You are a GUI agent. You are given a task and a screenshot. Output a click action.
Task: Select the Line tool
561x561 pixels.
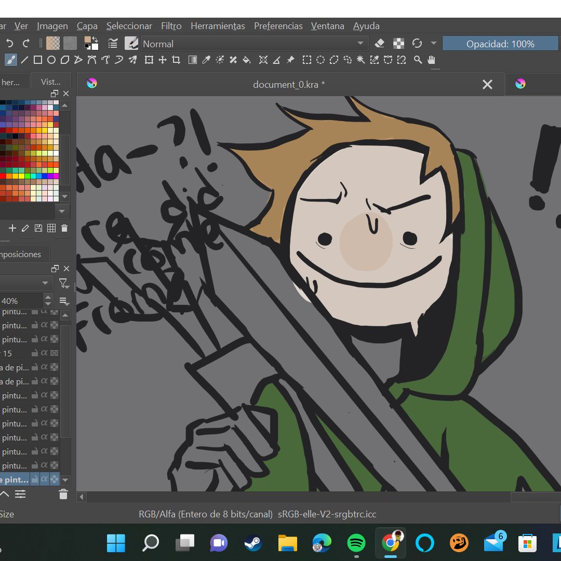coord(24,60)
